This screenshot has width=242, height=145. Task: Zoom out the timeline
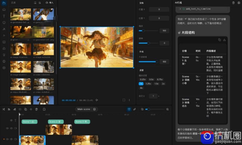click(x=142, y=109)
